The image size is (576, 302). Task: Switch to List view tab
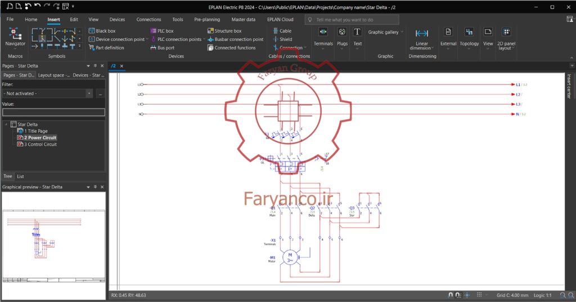[x=21, y=177]
